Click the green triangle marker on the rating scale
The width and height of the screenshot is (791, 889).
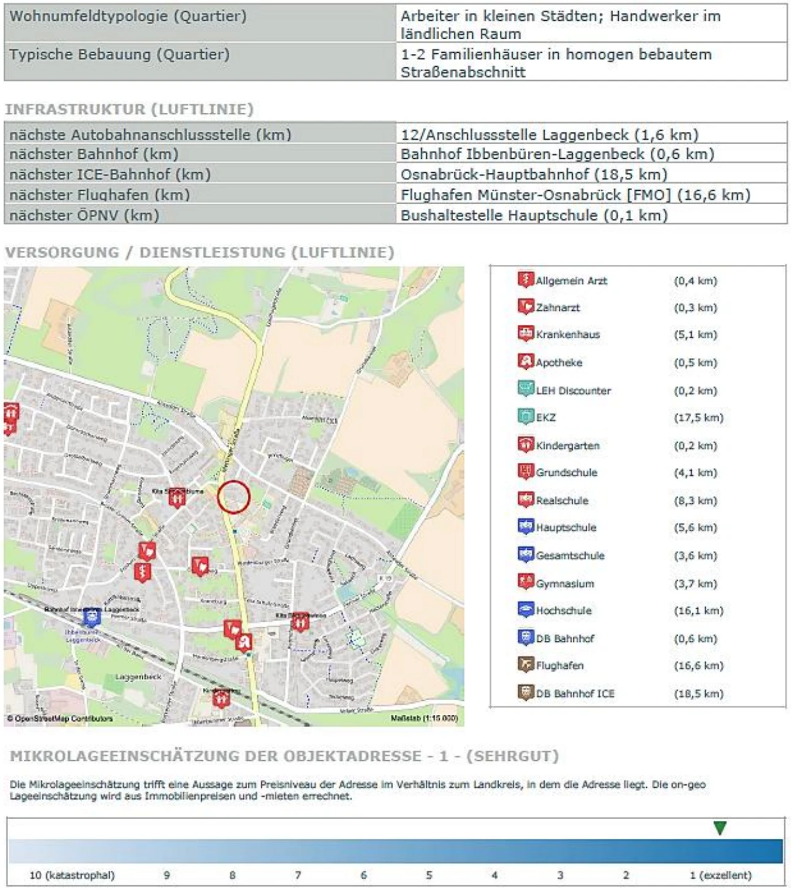(720, 828)
